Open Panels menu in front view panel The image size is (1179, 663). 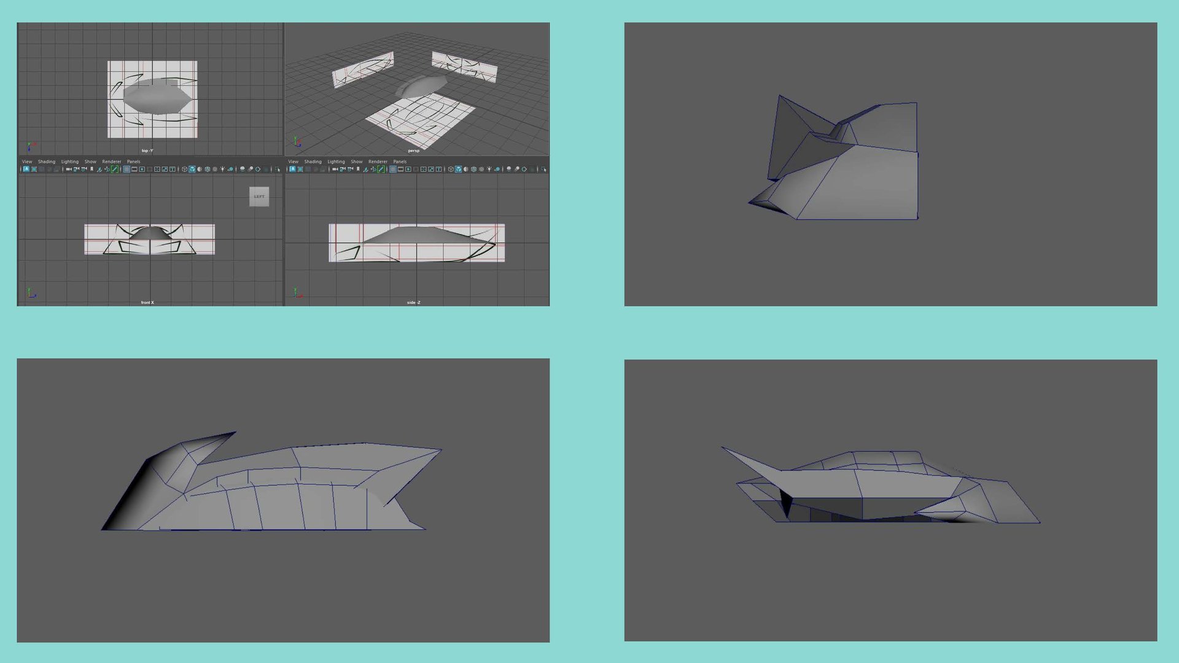[134, 161]
